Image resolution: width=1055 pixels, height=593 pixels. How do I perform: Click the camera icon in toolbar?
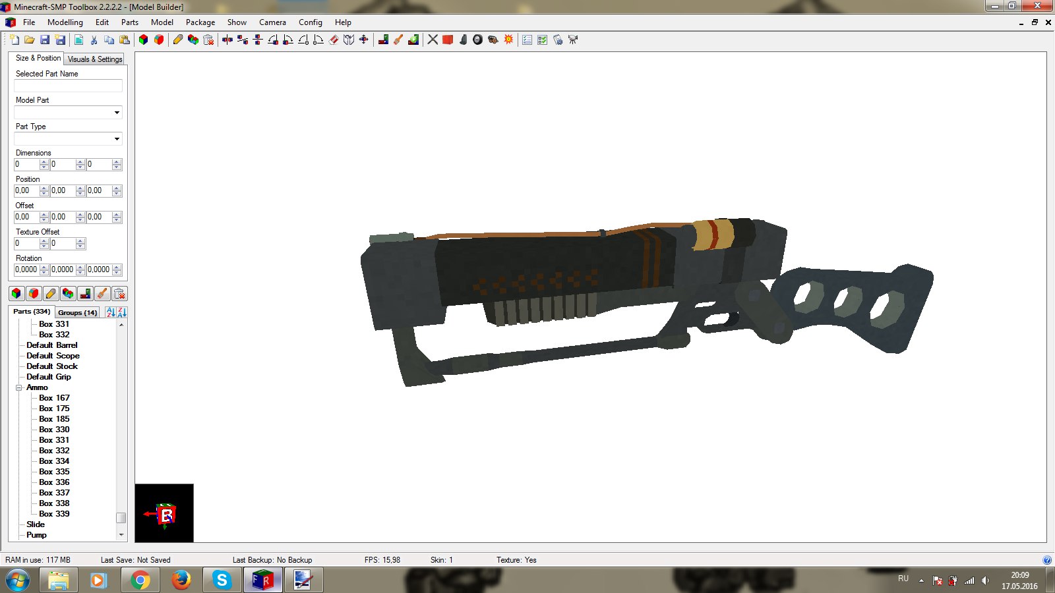pyautogui.click(x=573, y=40)
